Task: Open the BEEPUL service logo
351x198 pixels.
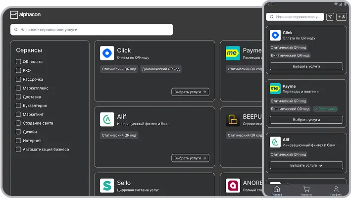Action: click(233, 119)
